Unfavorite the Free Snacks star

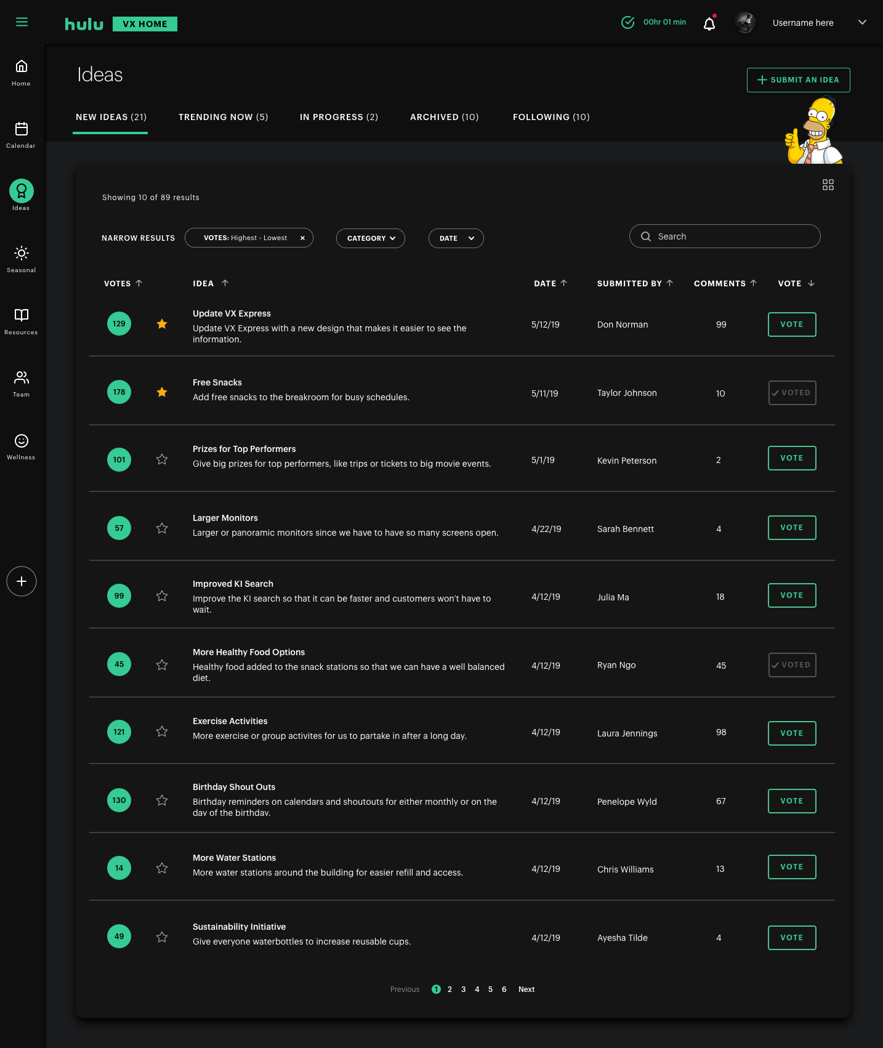(x=162, y=392)
